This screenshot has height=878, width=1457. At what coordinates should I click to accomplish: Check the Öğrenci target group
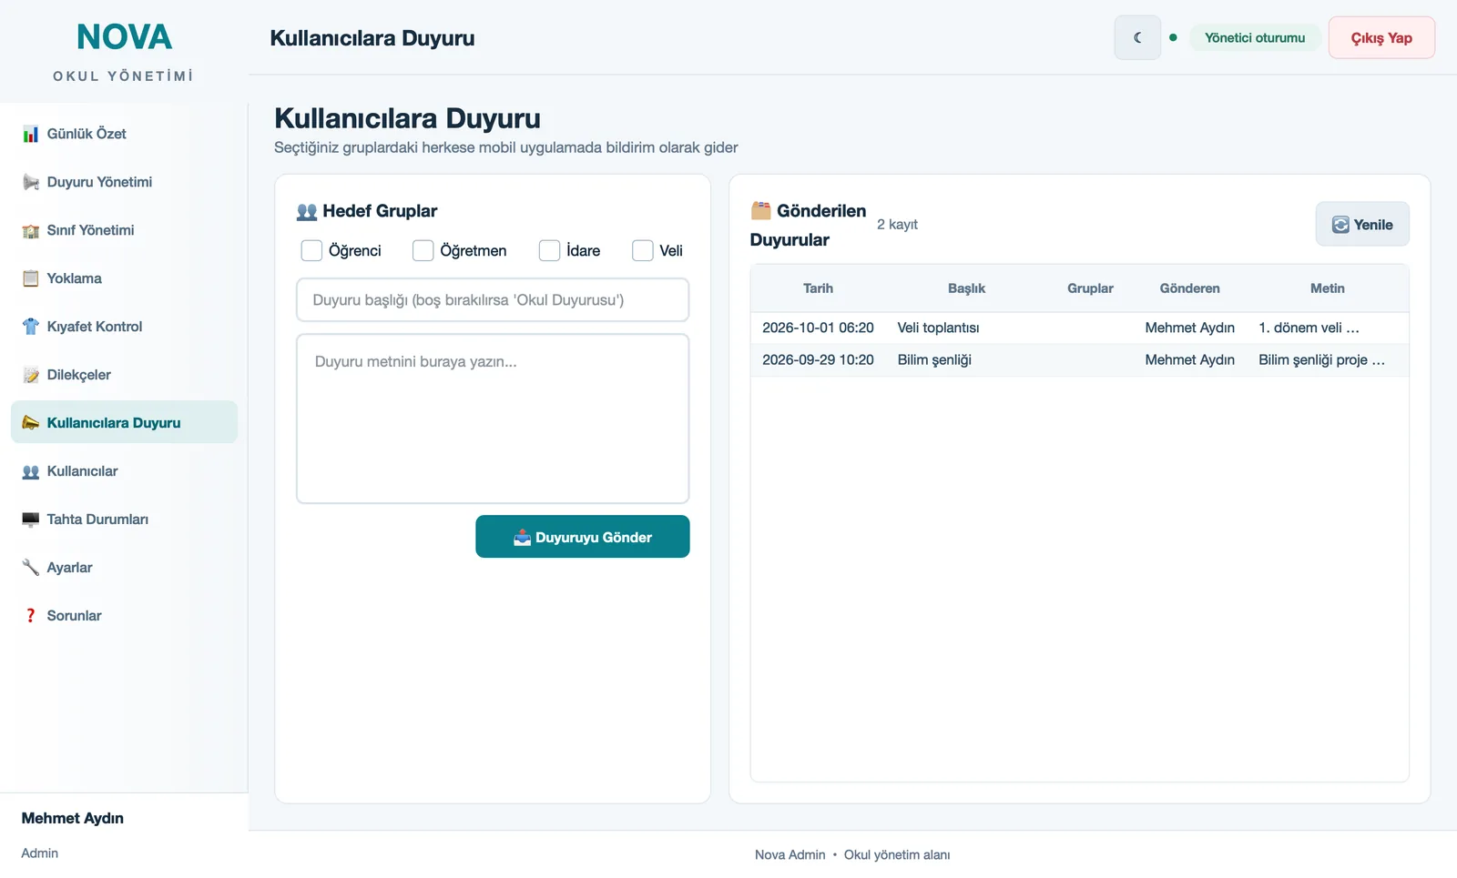coord(311,250)
